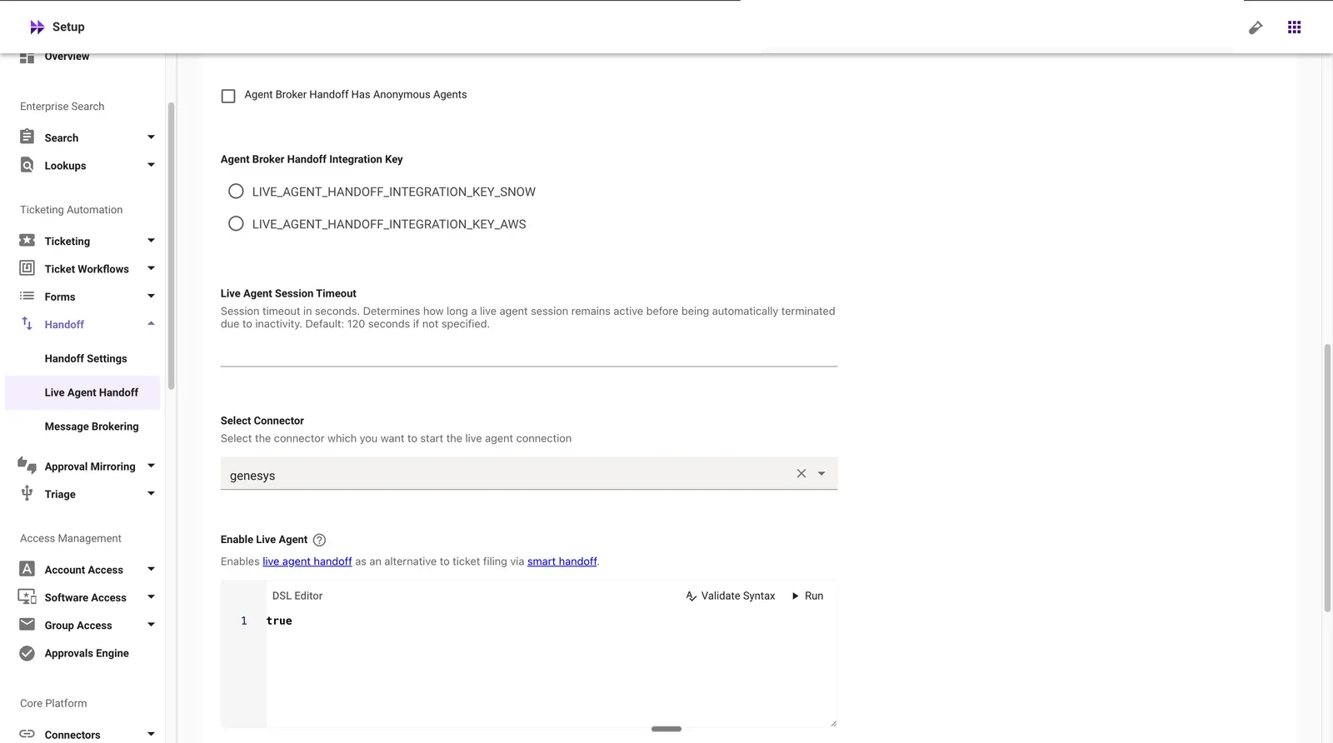Image resolution: width=1333 pixels, height=743 pixels.
Task: Click the Live Agent Session Timeout field
Action: [x=529, y=352]
